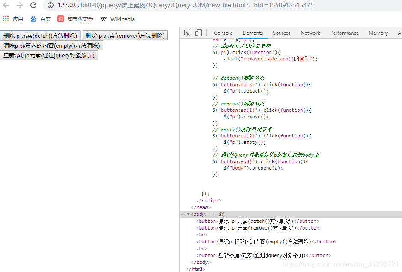Select the empty() button node in DOM tree

(266, 242)
